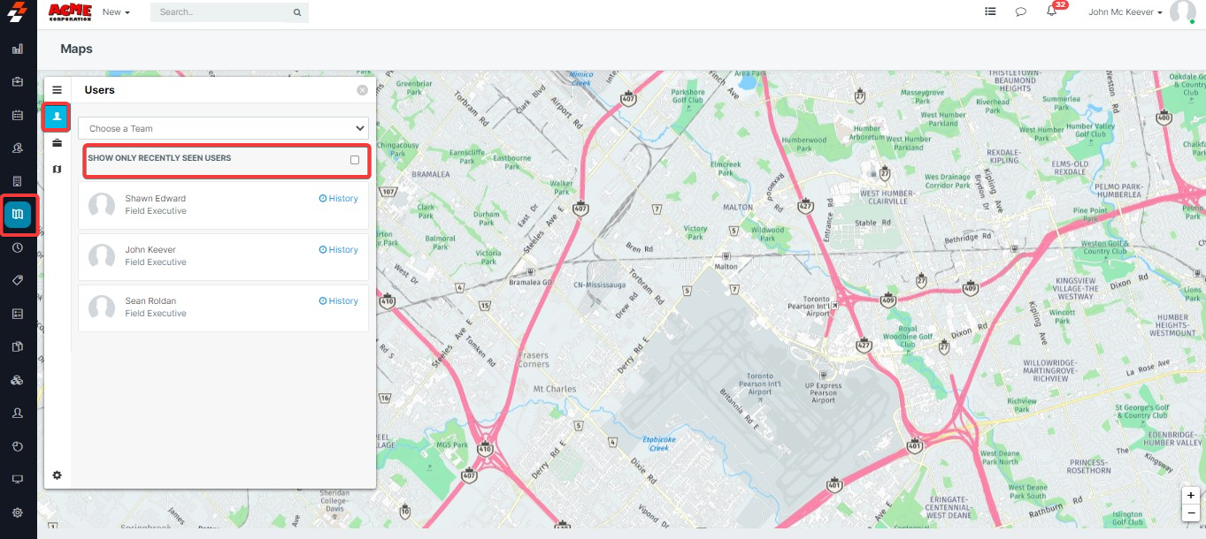Open the single user icon in left sidebar
Image resolution: width=1206 pixels, height=539 pixels.
(x=18, y=413)
